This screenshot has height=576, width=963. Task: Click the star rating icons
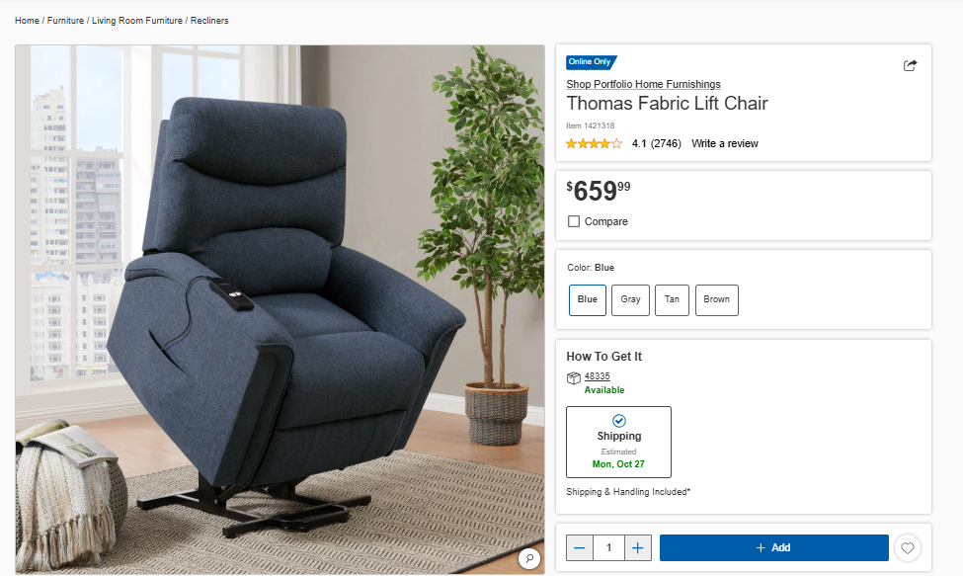tap(594, 143)
